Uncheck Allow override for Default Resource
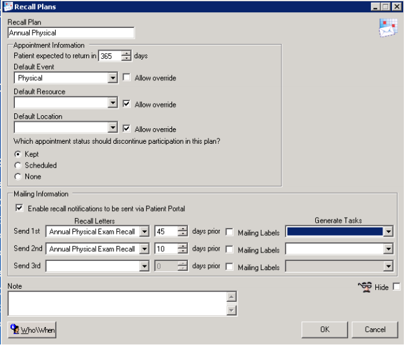The height and width of the screenshot is (349, 409). click(126, 104)
